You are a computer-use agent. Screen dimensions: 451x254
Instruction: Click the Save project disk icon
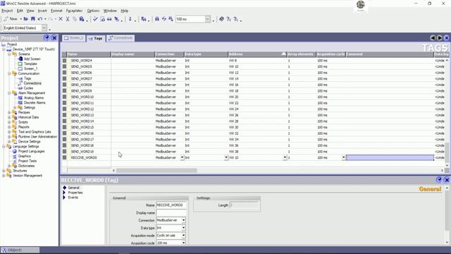pos(33,19)
